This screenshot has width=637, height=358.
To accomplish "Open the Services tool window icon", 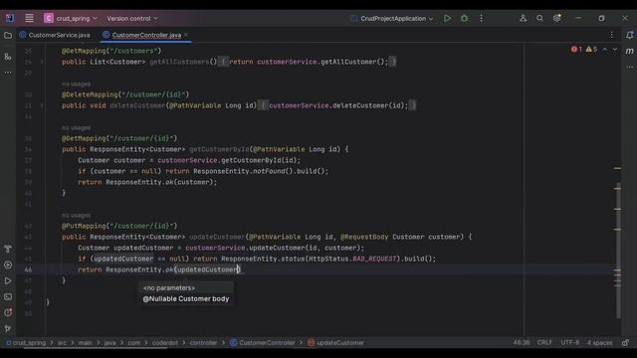I will [x=8, y=266].
